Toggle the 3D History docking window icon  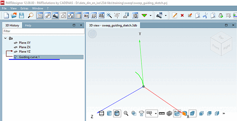pos(40,15)
